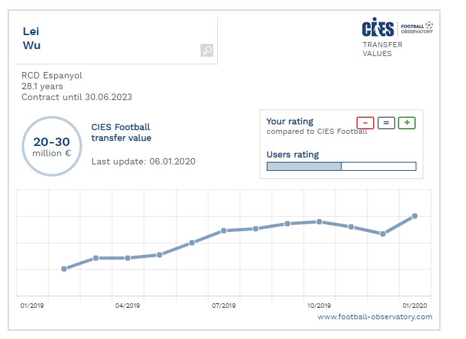The width and height of the screenshot is (466, 339).
Task: Click the TRANSFER VALUES heading text
Action: coord(382,49)
